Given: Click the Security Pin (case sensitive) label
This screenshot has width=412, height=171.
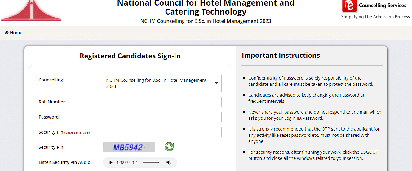Looking at the screenshot, I should pos(64,132).
